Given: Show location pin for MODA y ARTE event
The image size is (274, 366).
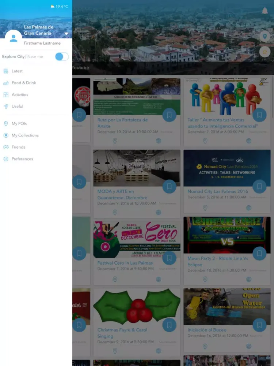Looking at the screenshot, I should pyautogui.click(x=115, y=212).
